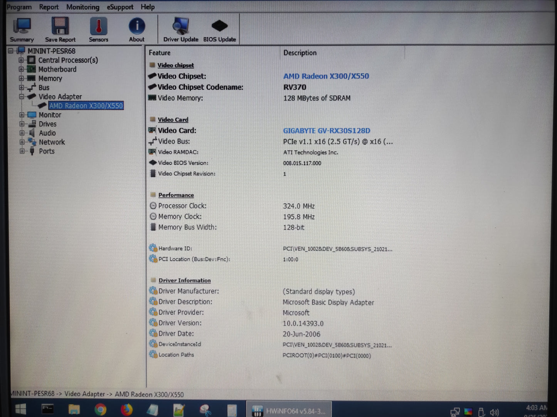Viewport: 557px width, 417px height.
Task: Expand the Memory tree node
Action: coord(22,78)
